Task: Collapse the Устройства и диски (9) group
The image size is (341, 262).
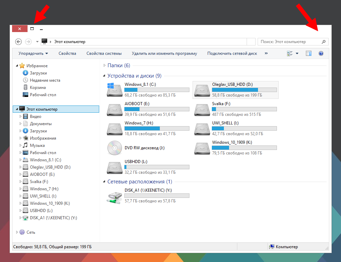Action: [104, 76]
